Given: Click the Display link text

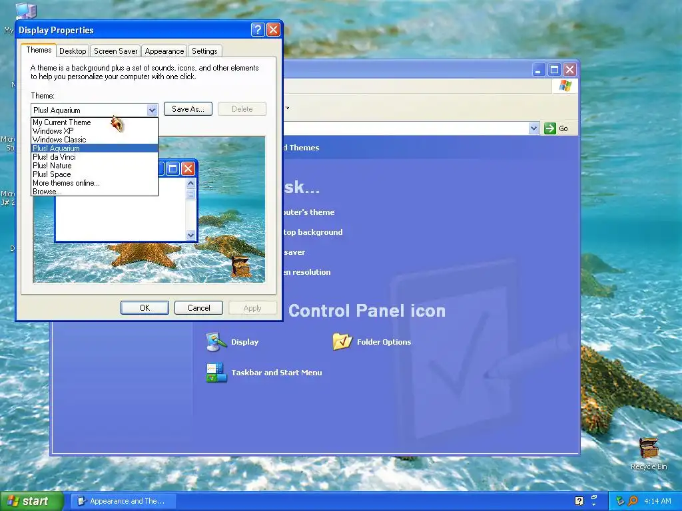Looking at the screenshot, I should point(245,342).
